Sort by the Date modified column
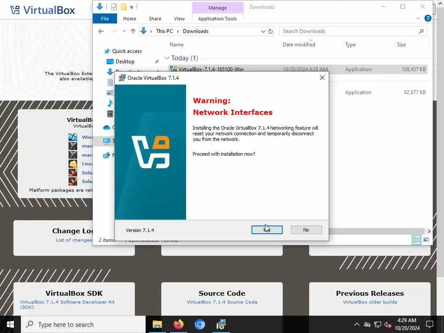 click(299, 45)
